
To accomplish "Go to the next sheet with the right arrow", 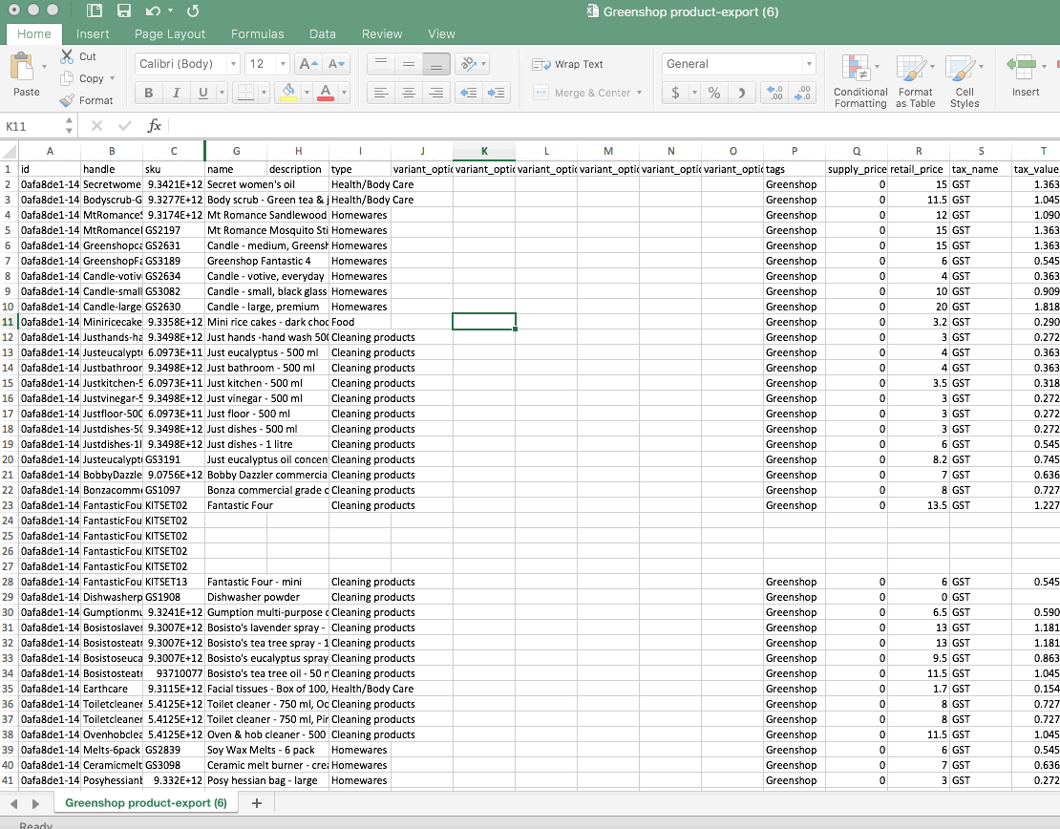I will [x=36, y=803].
